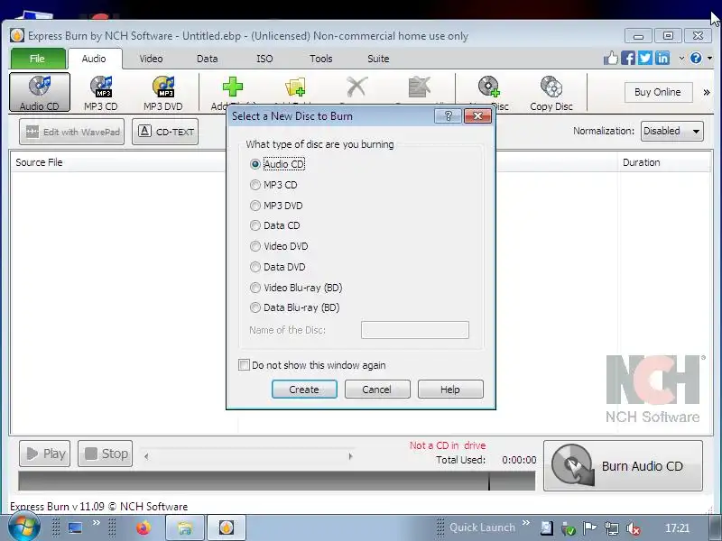Screen dimensions: 722x541
Task: Click the thumbs-up like icon
Action: point(611,58)
